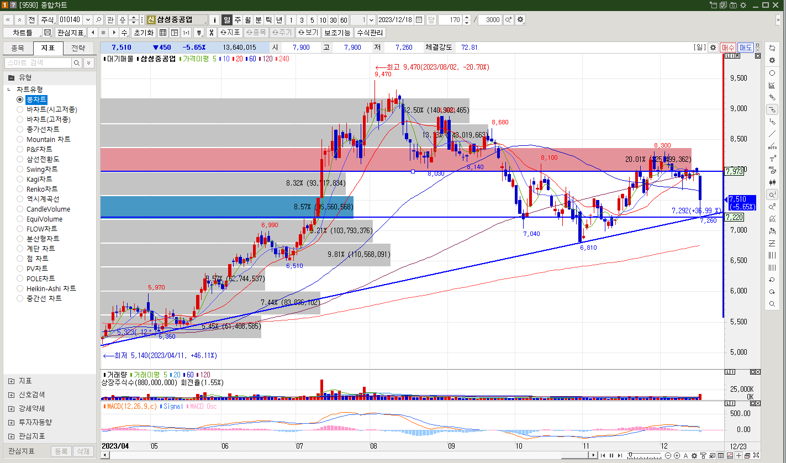The height and width of the screenshot is (463, 786).
Task: Open the 차트틀 button
Action: point(22,33)
